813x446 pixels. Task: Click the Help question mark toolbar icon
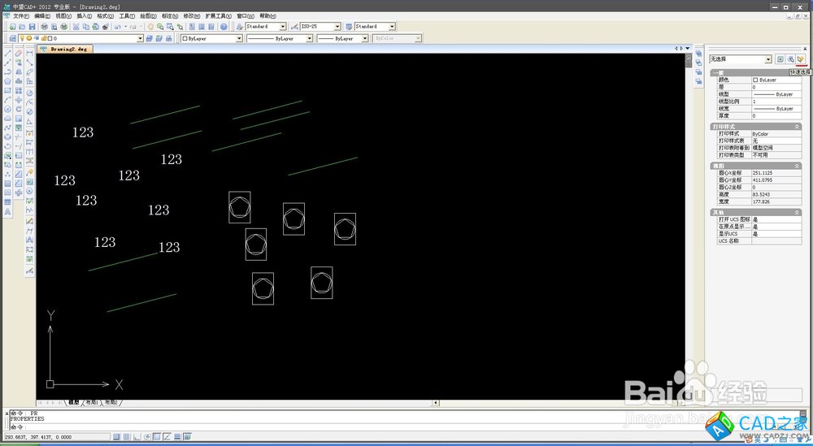224,27
